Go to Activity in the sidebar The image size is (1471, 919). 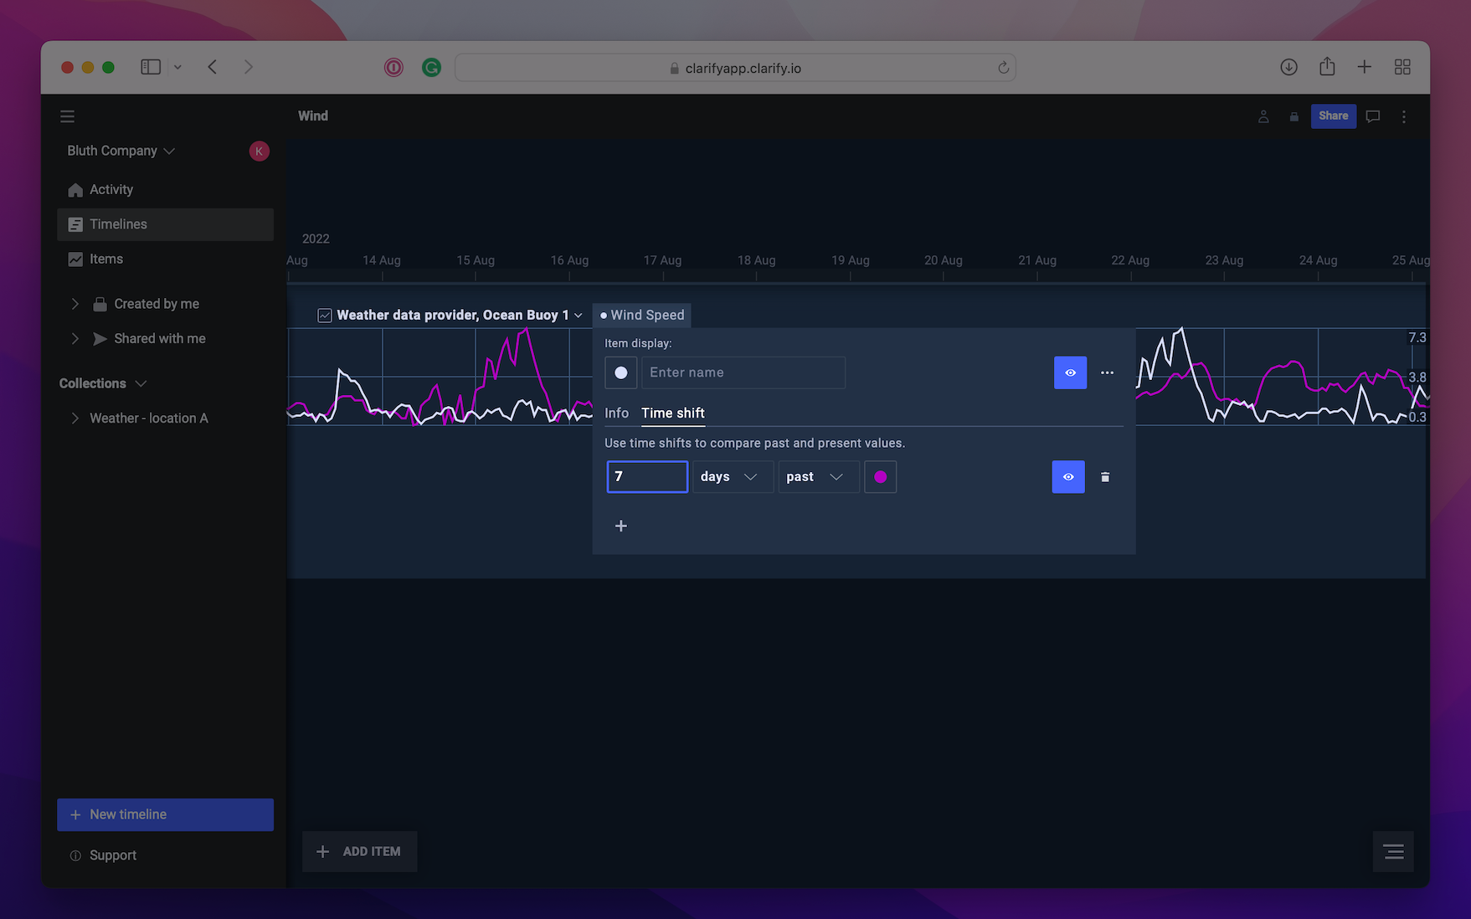111,190
